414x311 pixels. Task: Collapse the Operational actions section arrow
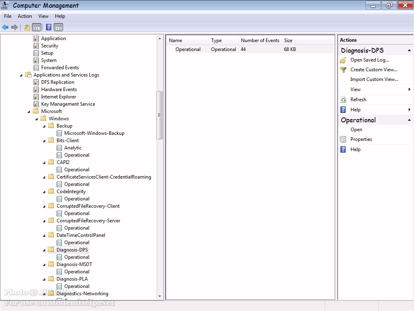tap(409, 120)
